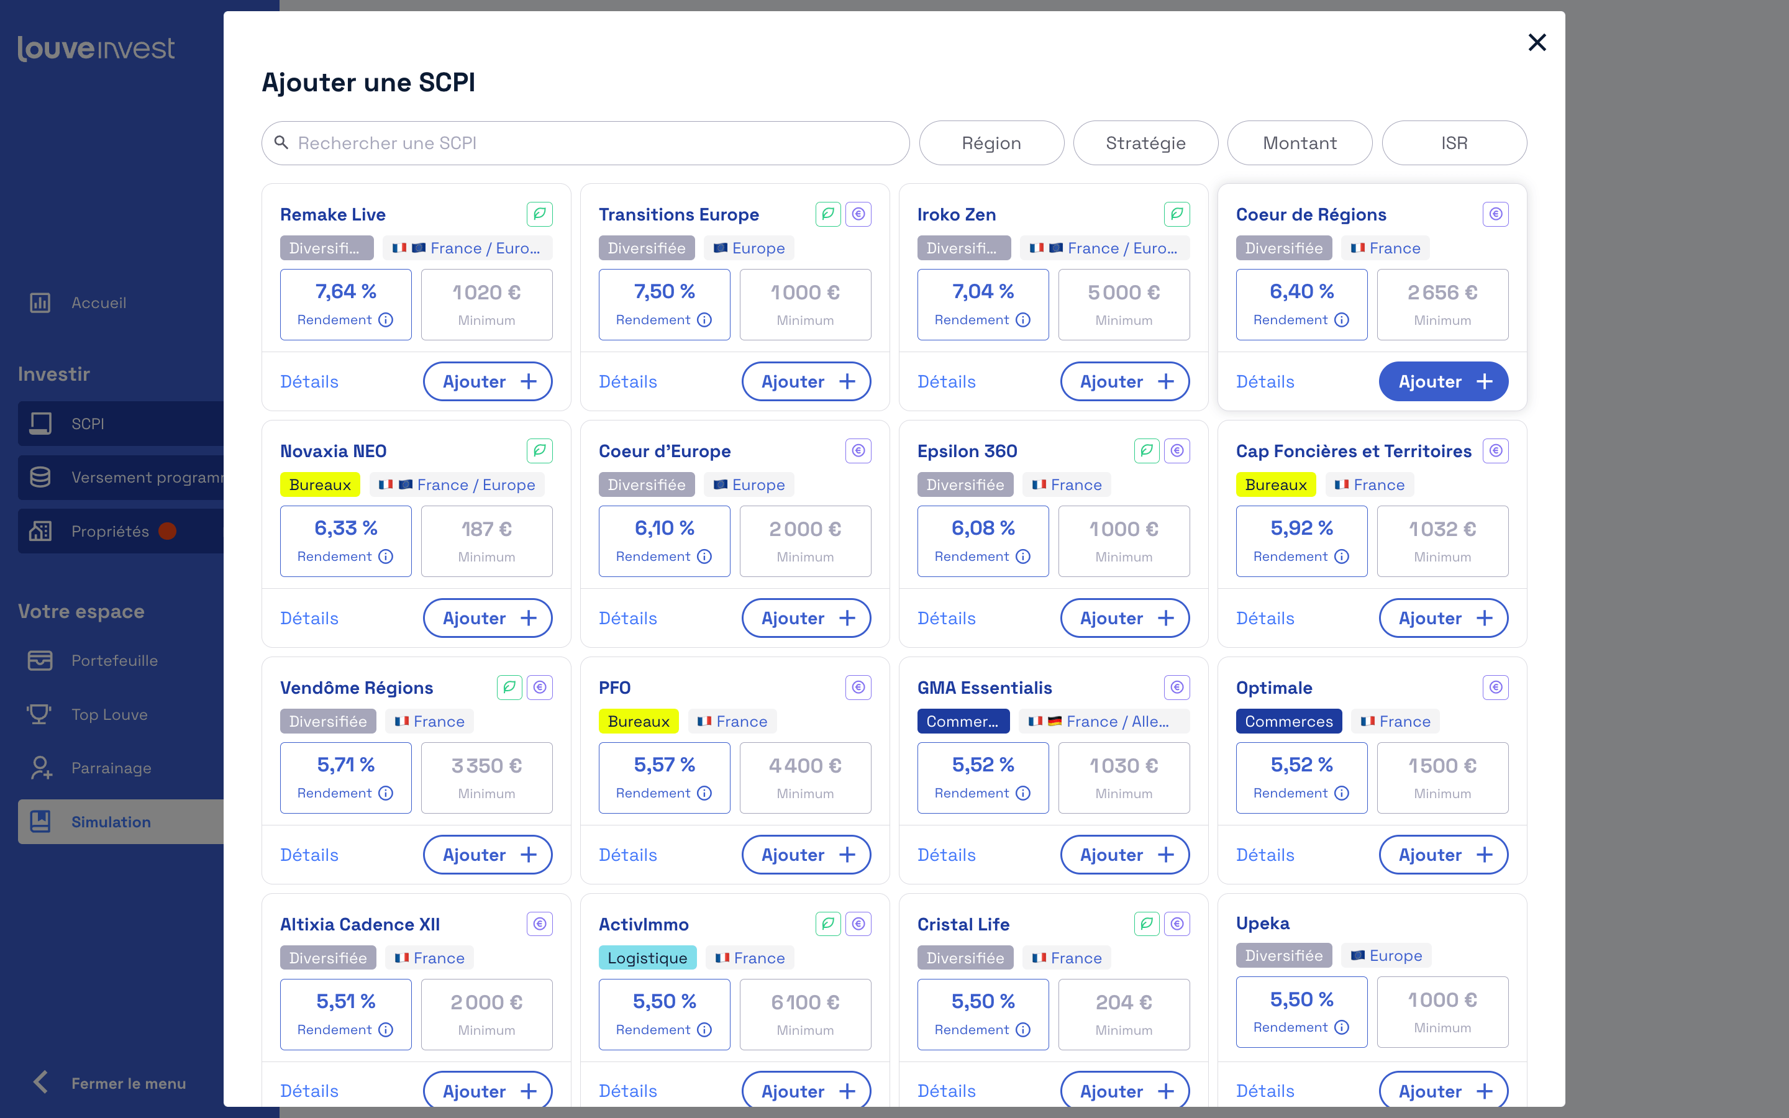Click the green ISR leaf badge on Remake Live
This screenshot has height=1118, width=1789.
pyautogui.click(x=540, y=214)
